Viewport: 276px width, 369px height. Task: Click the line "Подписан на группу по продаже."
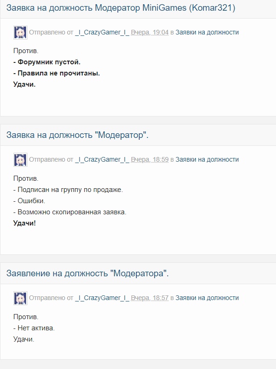(68, 190)
